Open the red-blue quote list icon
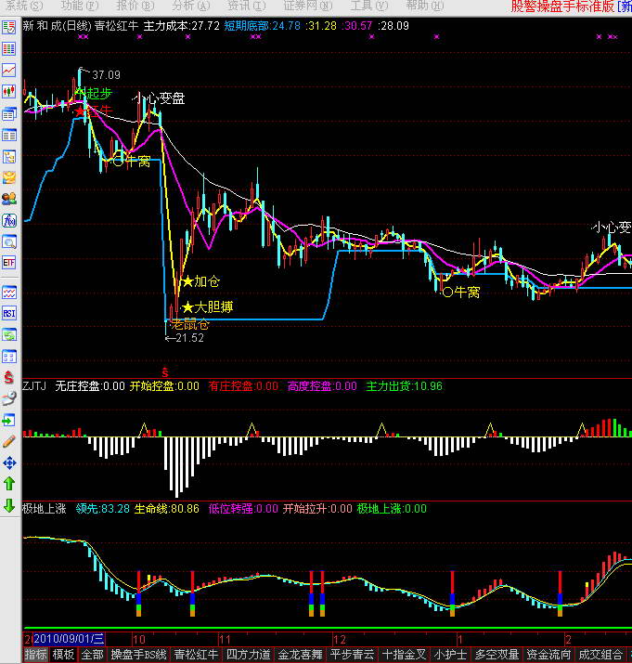This screenshot has width=632, height=664. click(x=9, y=48)
